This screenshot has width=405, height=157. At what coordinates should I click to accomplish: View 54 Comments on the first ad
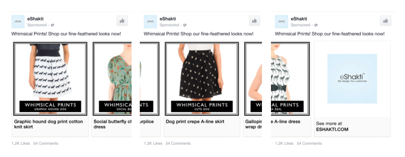tap(46, 144)
